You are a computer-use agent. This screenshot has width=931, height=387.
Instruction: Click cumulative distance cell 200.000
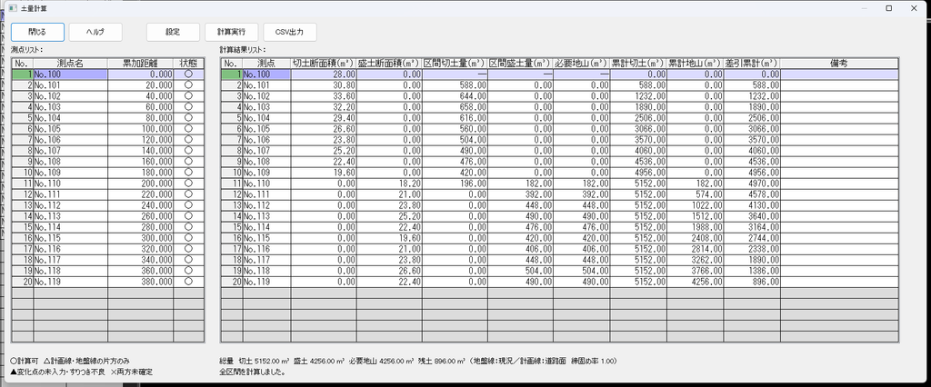140,184
